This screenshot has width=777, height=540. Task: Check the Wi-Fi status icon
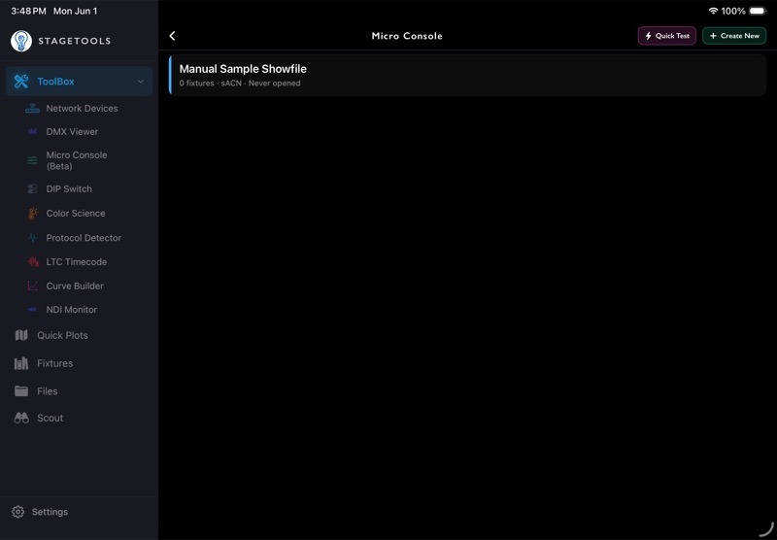(x=713, y=11)
